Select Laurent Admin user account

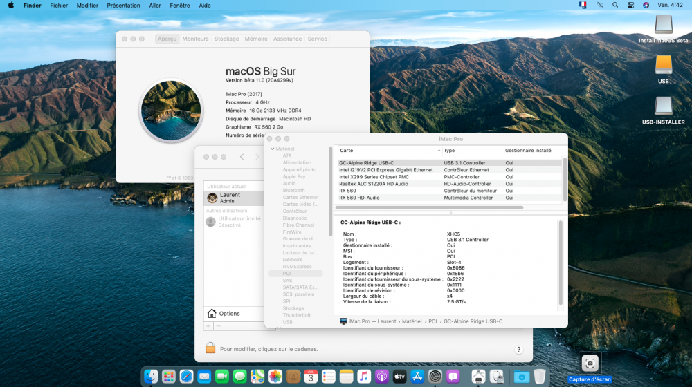(x=234, y=198)
